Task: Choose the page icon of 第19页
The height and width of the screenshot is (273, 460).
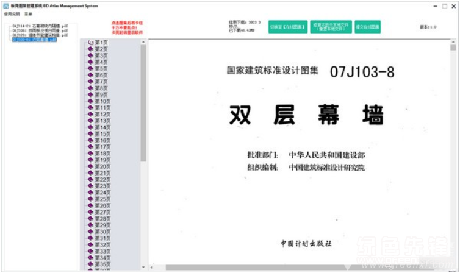Action: click(x=91, y=160)
